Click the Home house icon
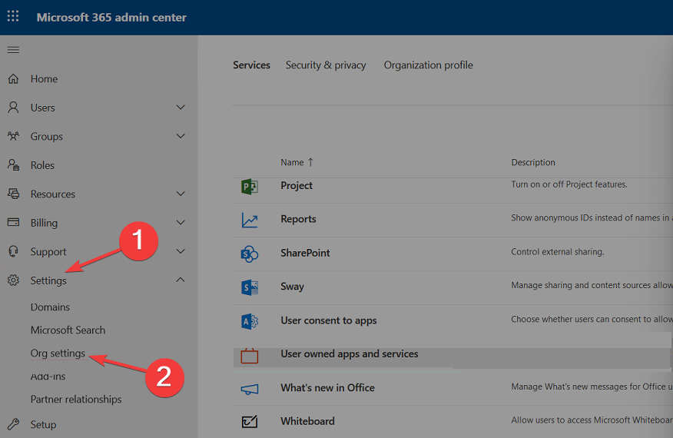This screenshot has width=673, height=438. click(13, 78)
